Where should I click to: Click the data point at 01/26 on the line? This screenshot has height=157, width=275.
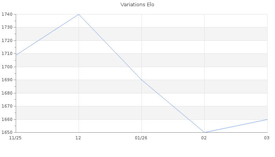(141, 80)
